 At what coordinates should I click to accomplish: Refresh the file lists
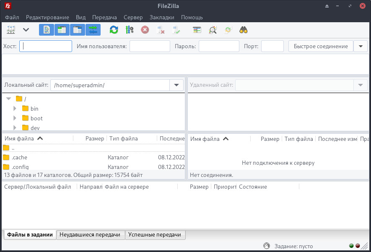[114, 30]
